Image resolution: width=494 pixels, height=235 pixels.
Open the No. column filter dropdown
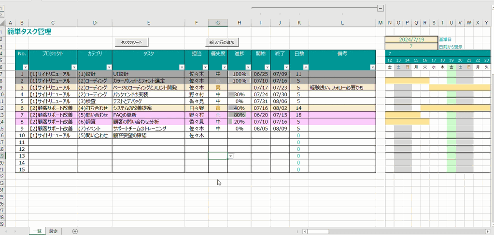(26, 67)
